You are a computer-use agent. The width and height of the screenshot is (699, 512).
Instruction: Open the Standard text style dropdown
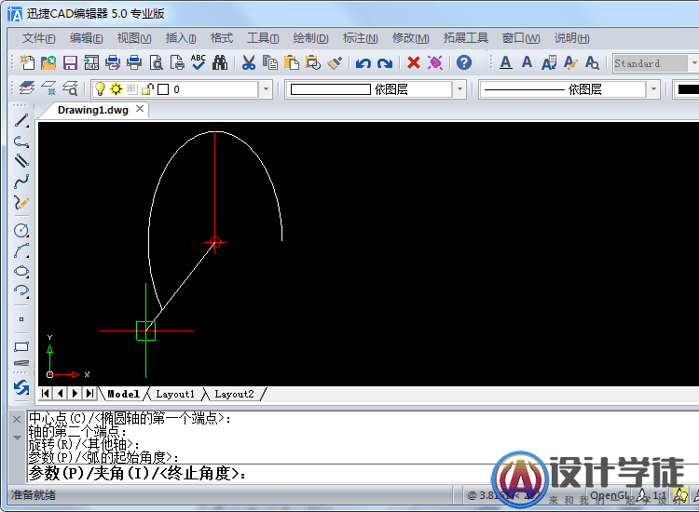click(x=693, y=63)
